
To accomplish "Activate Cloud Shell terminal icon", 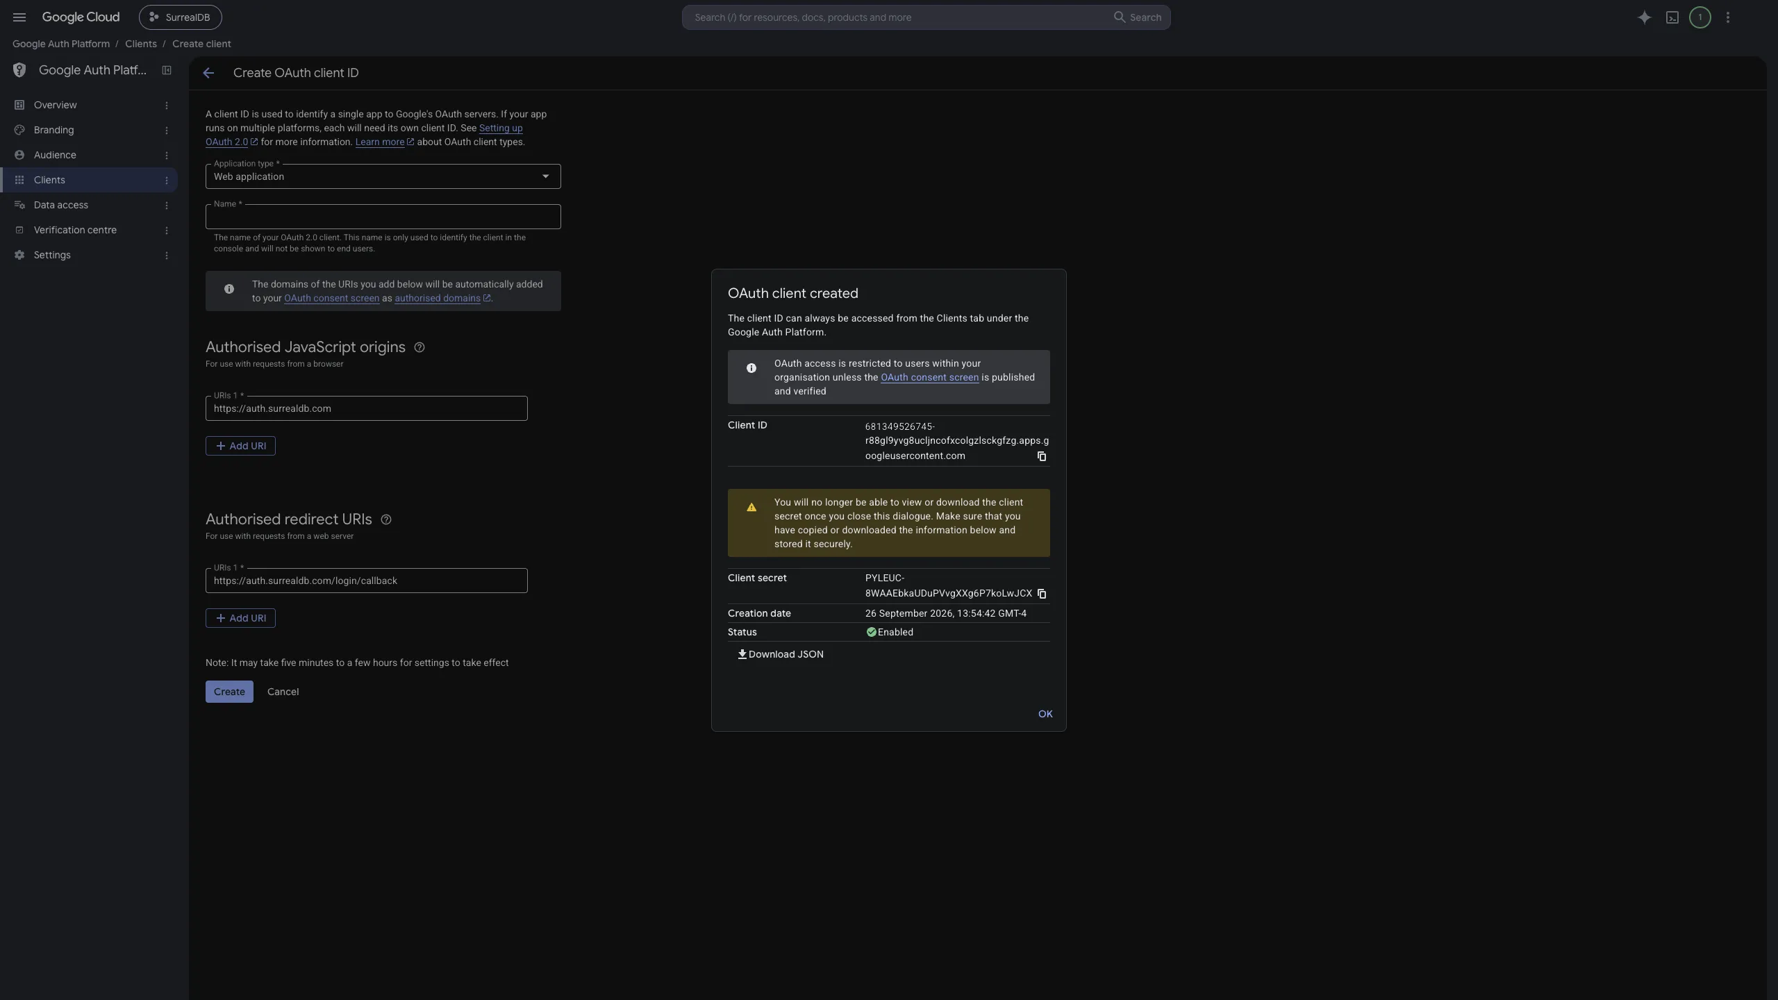I will (1672, 17).
